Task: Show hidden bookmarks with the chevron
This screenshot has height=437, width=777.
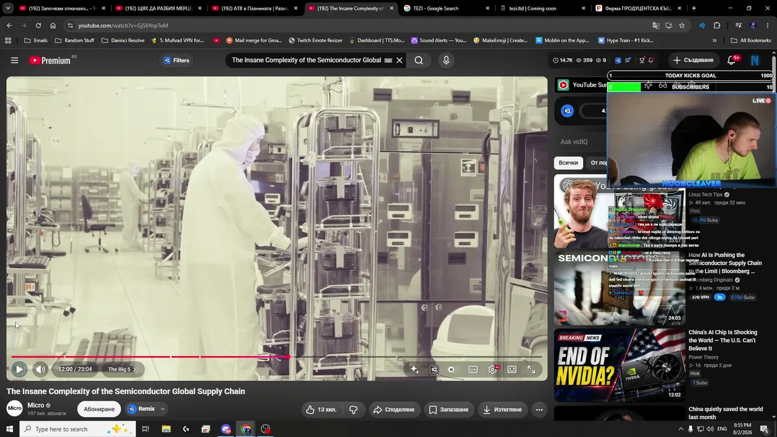Action: pos(714,41)
